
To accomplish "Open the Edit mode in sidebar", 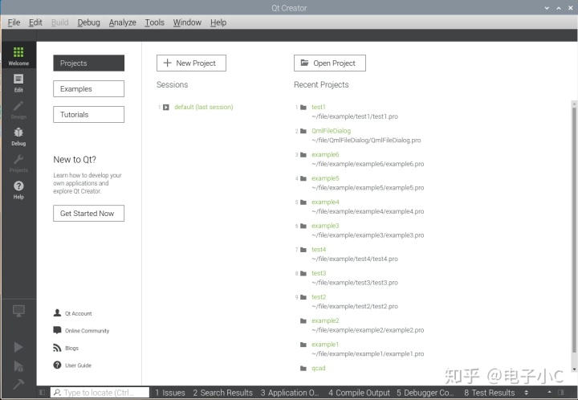I will click(18, 83).
